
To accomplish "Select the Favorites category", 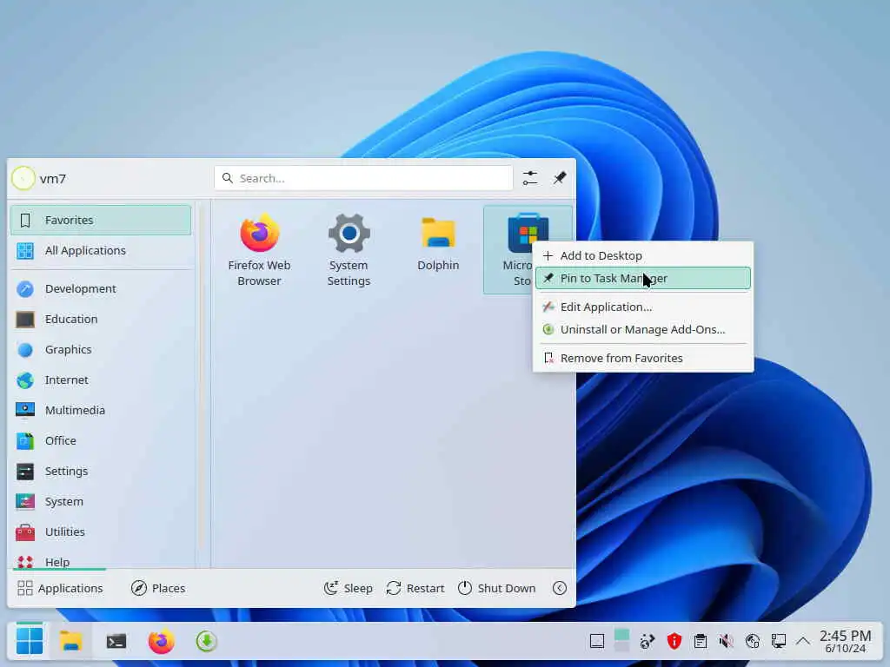I will tap(101, 220).
